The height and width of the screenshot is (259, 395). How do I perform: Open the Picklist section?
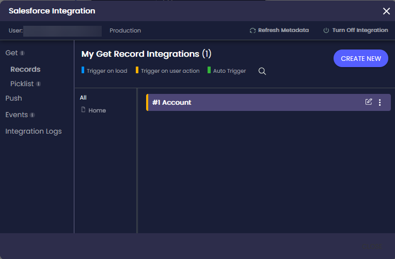click(x=22, y=84)
